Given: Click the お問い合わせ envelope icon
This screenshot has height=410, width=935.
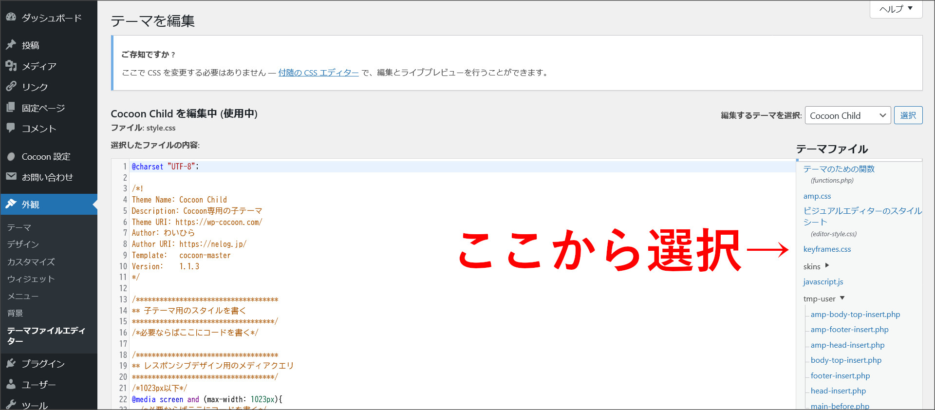Looking at the screenshot, I should pyautogui.click(x=11, y=176).
